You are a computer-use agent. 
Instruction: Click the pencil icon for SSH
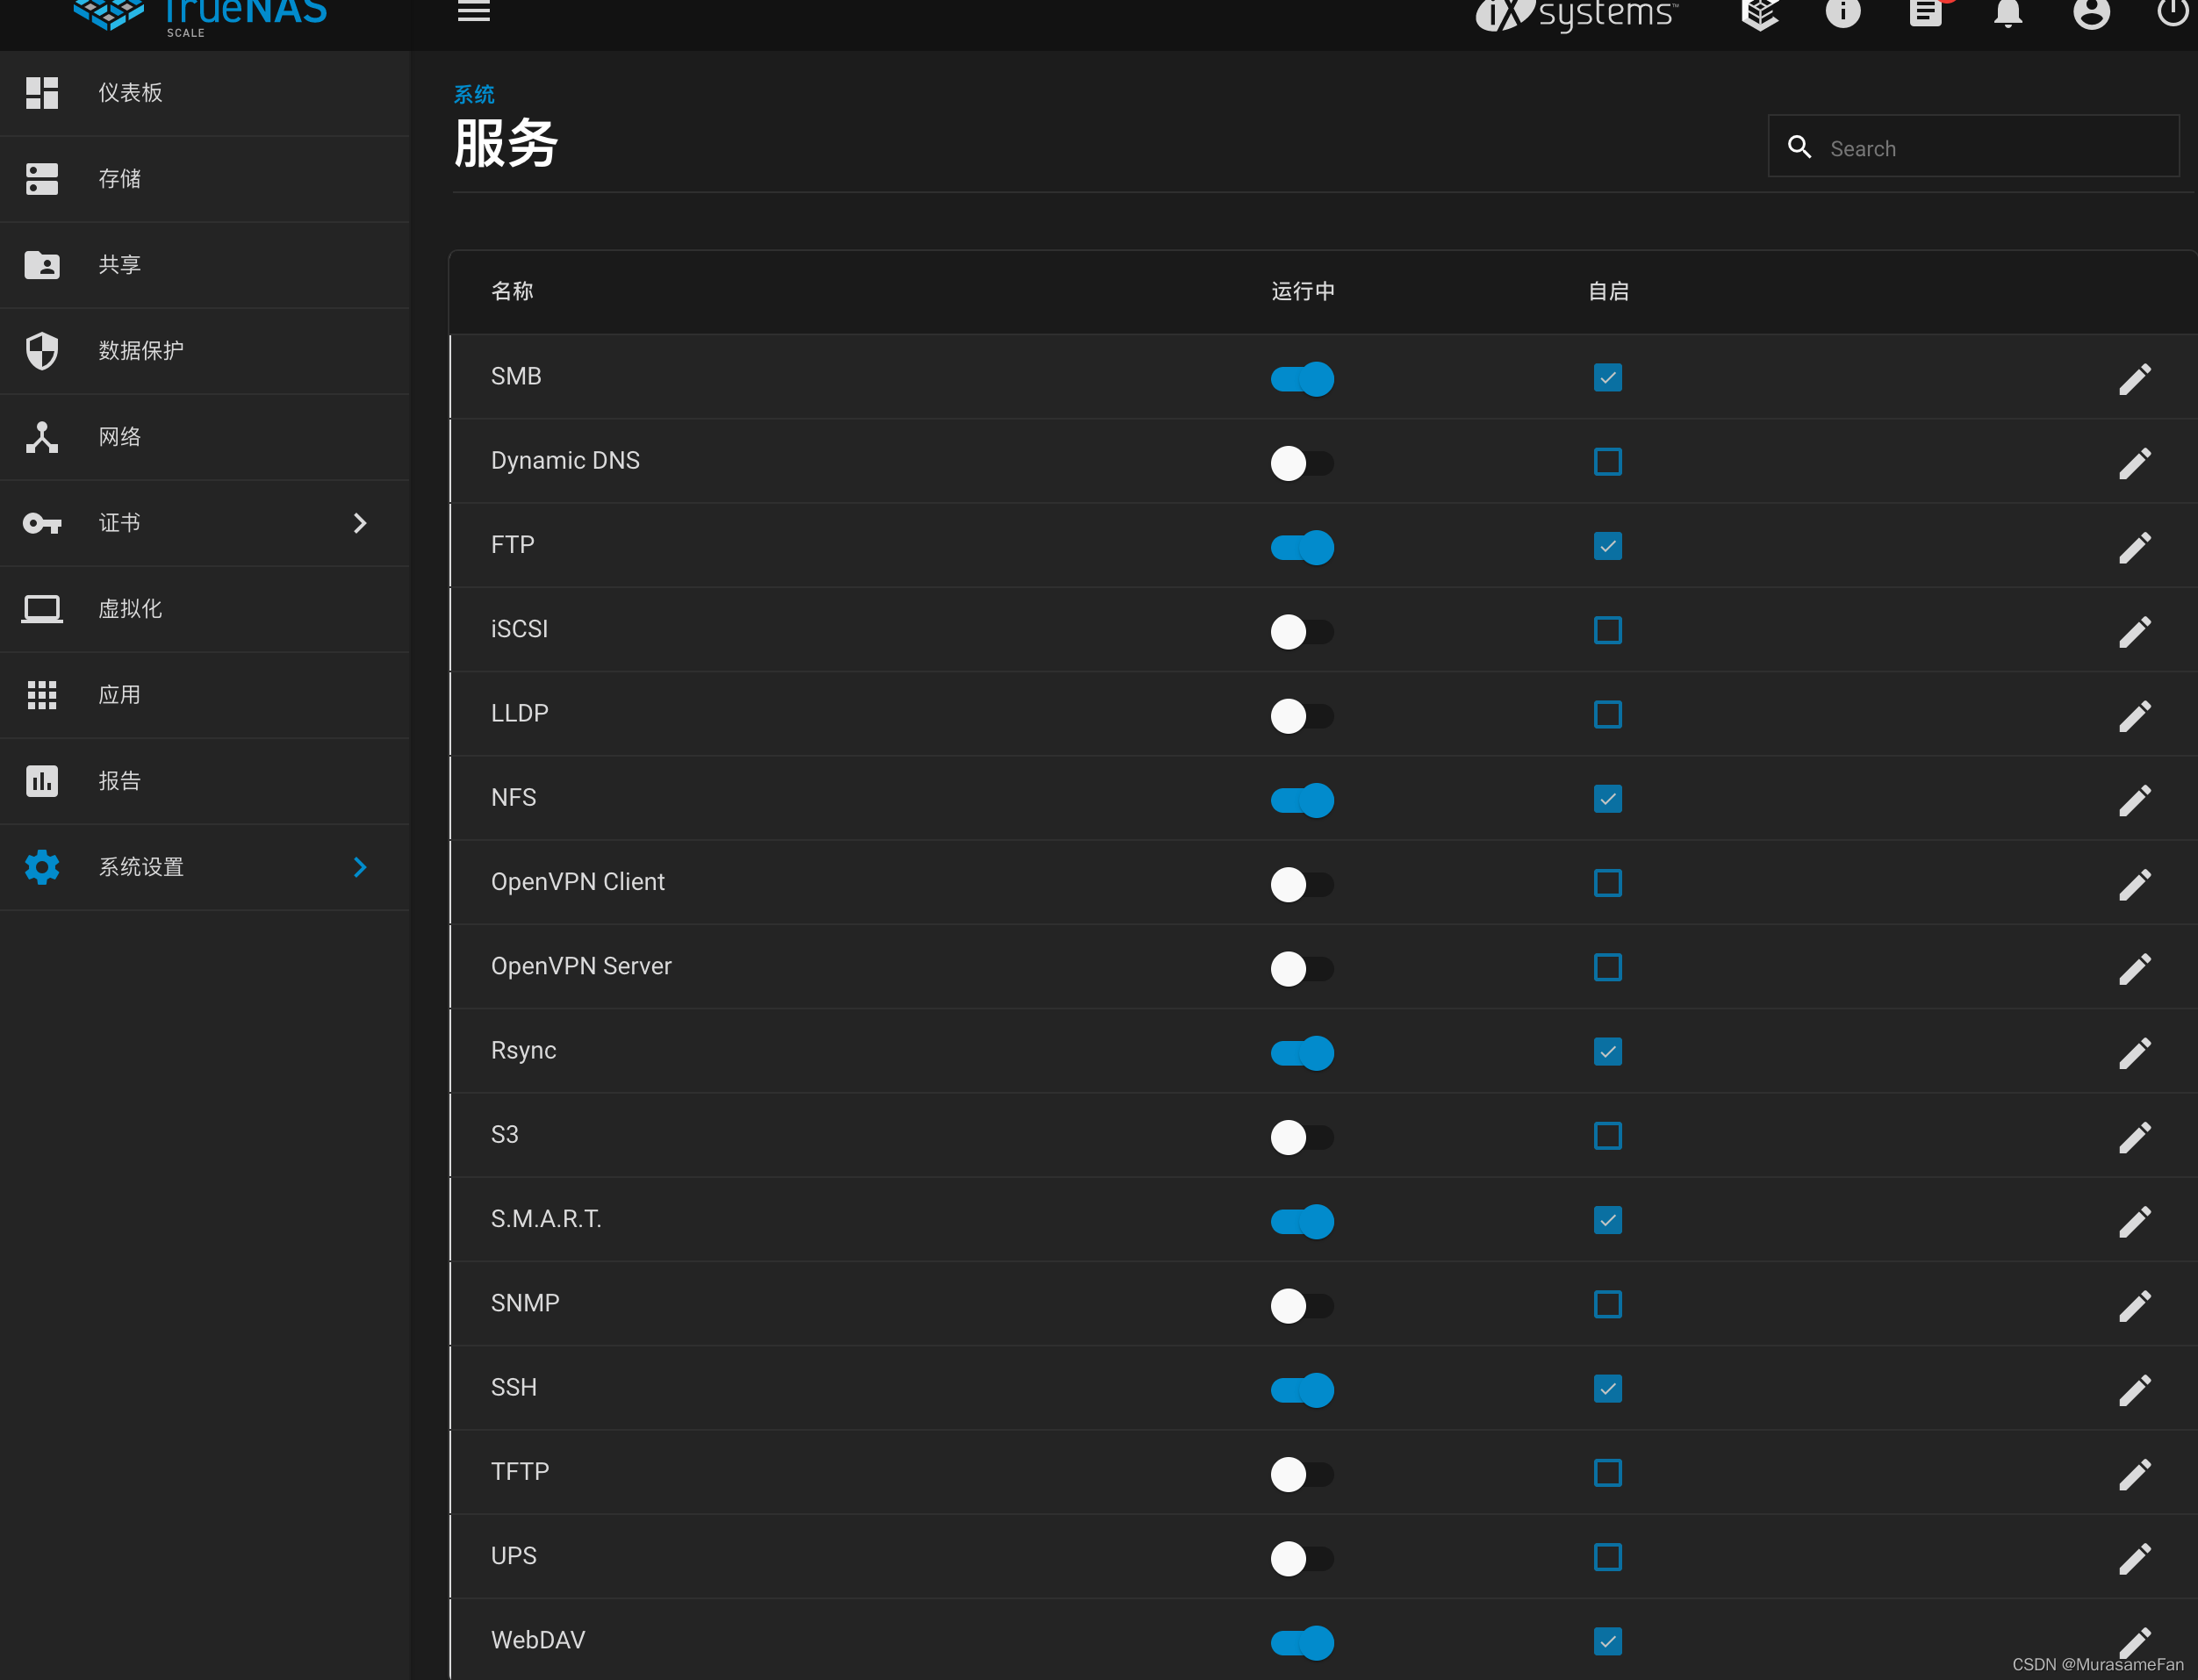(x=2134, y=1390)
